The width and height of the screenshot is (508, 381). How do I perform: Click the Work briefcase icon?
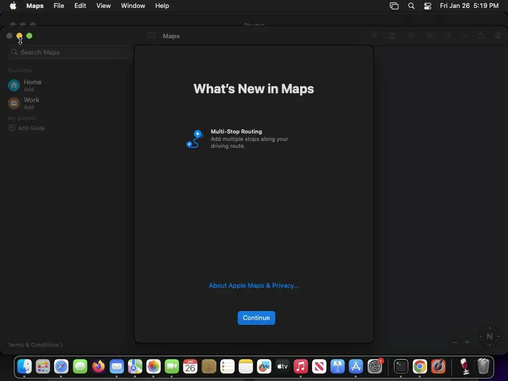click(x=13, y=103)
